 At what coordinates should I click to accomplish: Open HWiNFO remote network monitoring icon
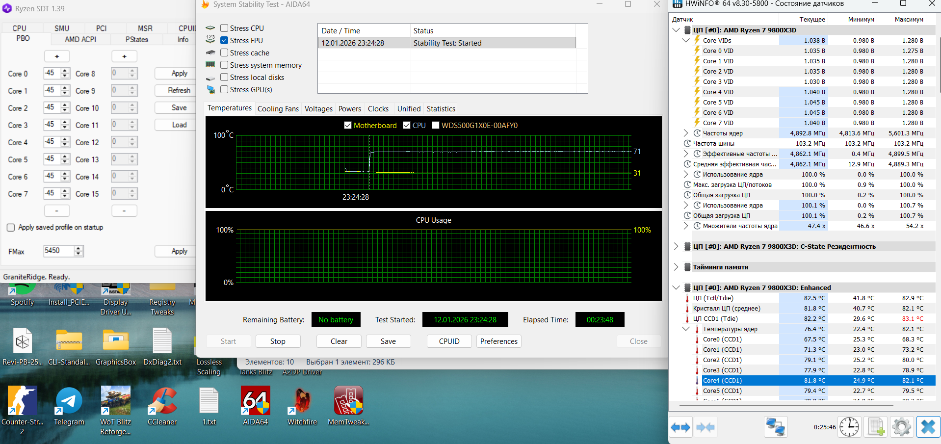pos(776,427)
